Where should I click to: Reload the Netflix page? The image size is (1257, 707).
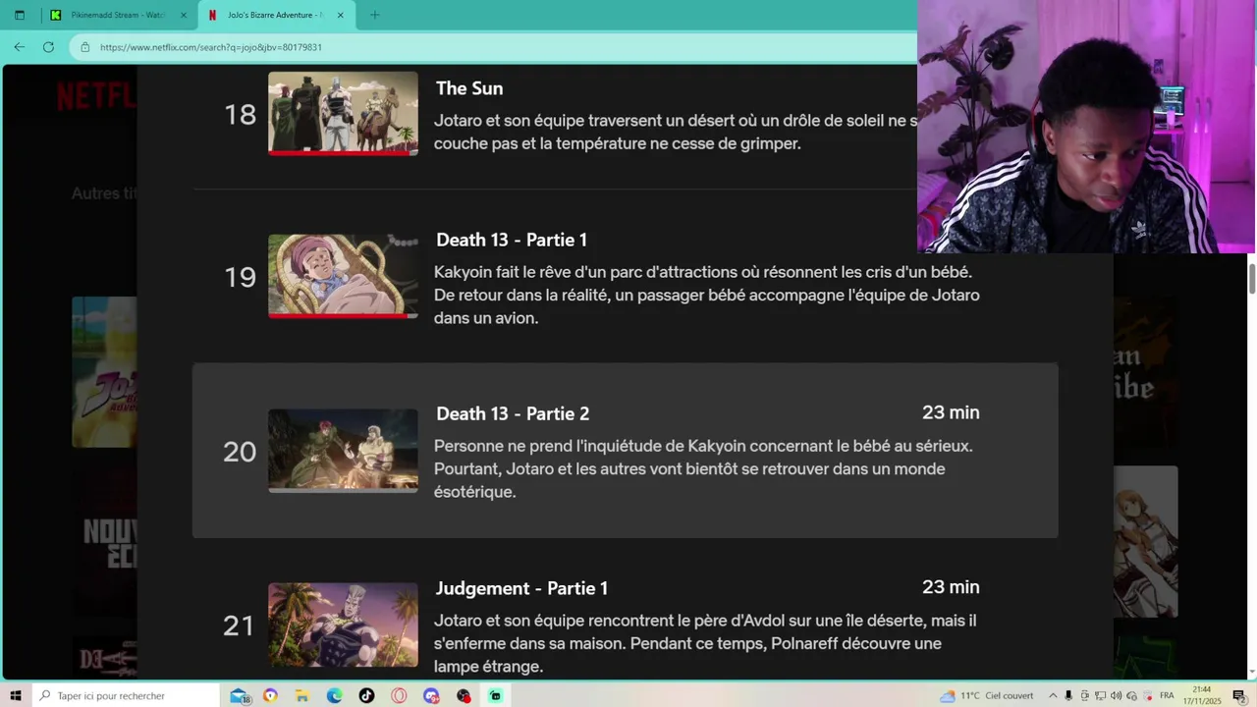(48, 47)
